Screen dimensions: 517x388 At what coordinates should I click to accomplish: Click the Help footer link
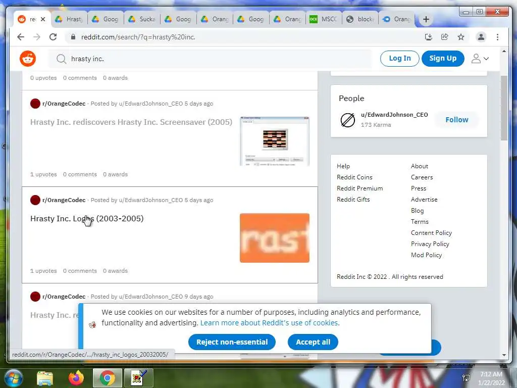pyautogui.click(x=343, y=166)
